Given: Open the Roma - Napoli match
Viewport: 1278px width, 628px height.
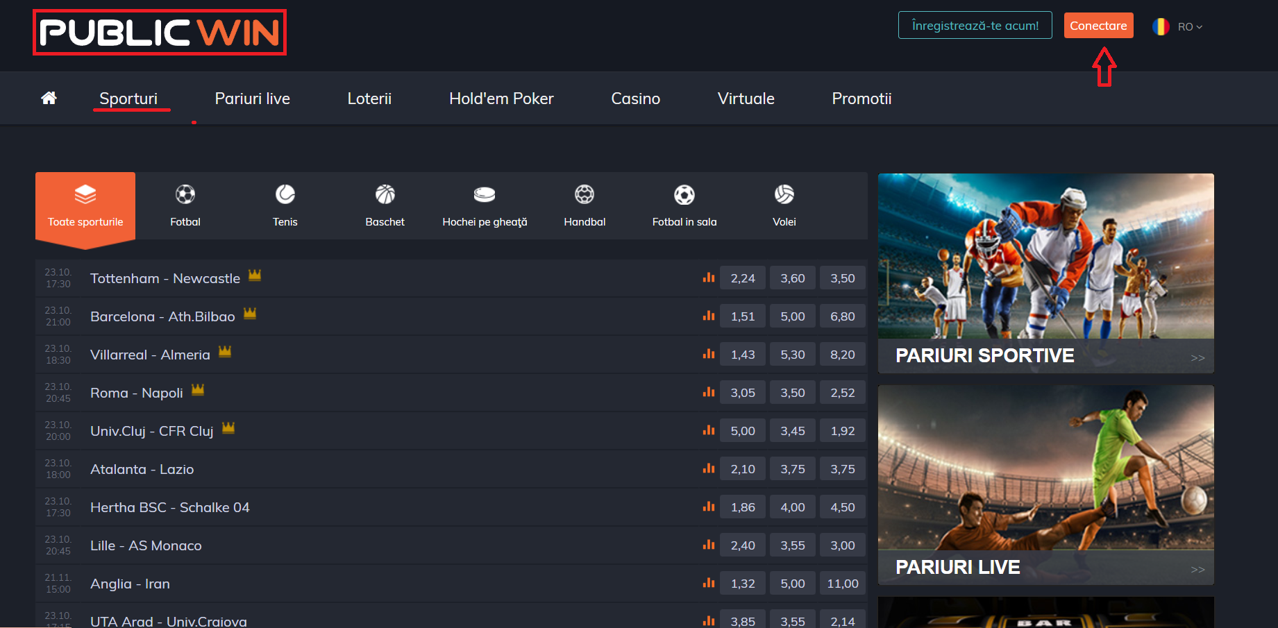Looking at the screenshot, I should 137,393.
